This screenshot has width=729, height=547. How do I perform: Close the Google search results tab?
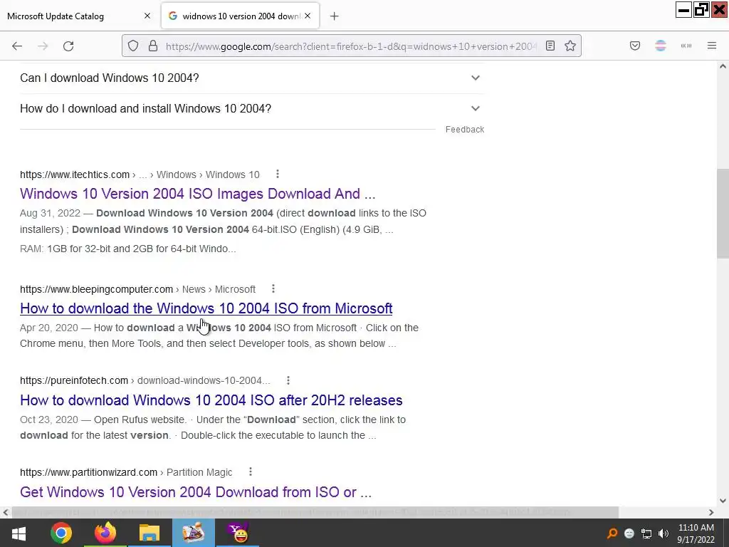coord(308,16)
